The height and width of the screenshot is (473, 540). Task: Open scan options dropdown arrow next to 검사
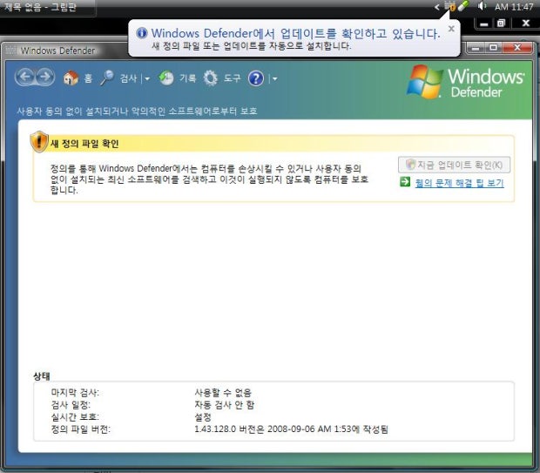(x=147, y=79)
